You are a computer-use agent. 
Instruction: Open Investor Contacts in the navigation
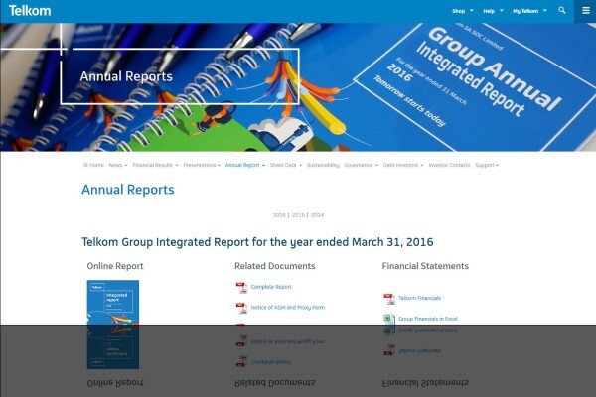tap(449, 165)
